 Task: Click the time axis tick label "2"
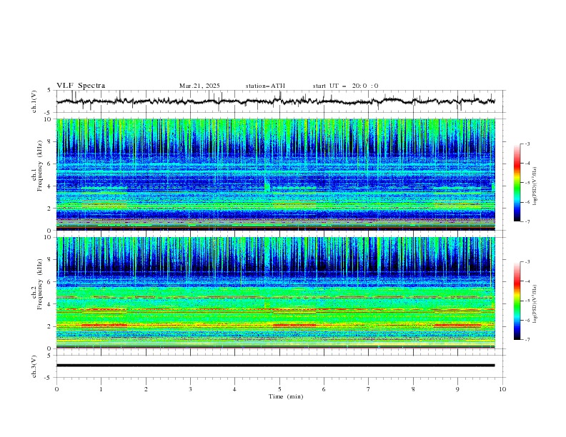[146, 389]
